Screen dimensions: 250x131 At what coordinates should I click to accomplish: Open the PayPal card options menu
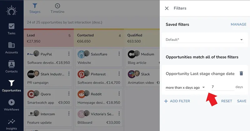click(69, 54)
